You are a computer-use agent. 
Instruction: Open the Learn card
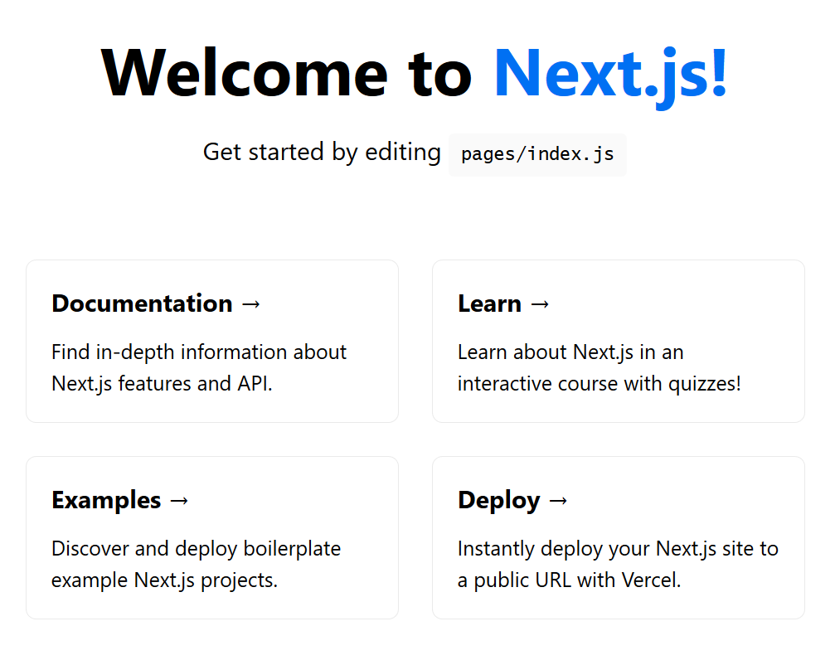(x=618, y=341)
